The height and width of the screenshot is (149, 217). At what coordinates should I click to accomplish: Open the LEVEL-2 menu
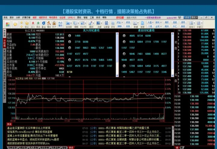pos(71,17)
